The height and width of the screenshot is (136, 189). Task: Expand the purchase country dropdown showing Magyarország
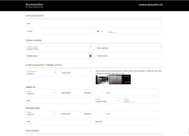point(59,48)
